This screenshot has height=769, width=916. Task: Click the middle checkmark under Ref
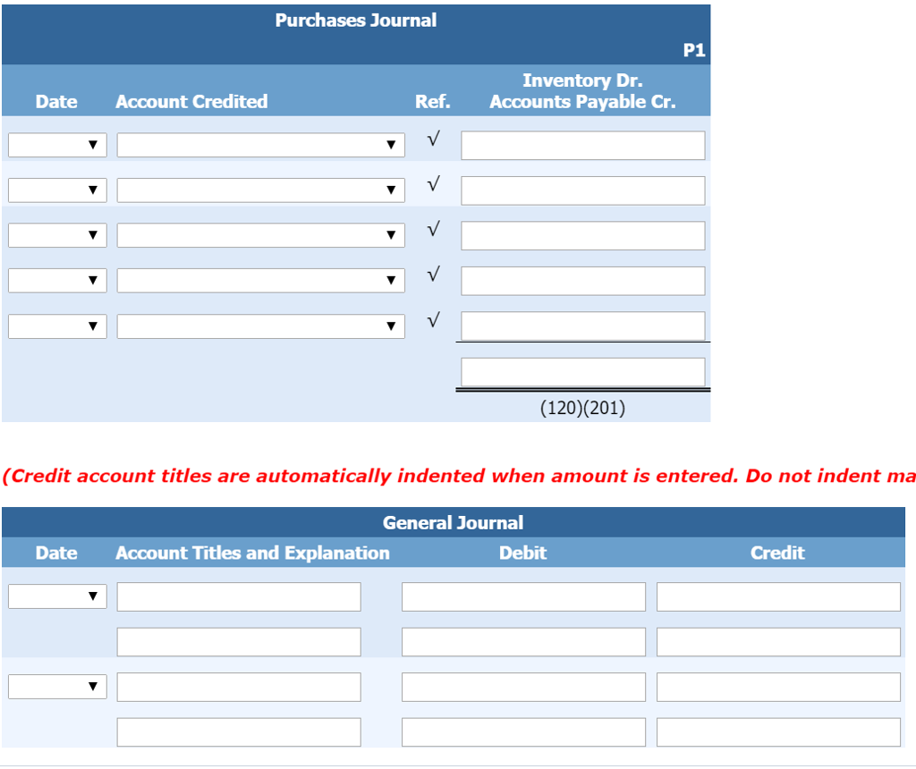tap(432, 229)
